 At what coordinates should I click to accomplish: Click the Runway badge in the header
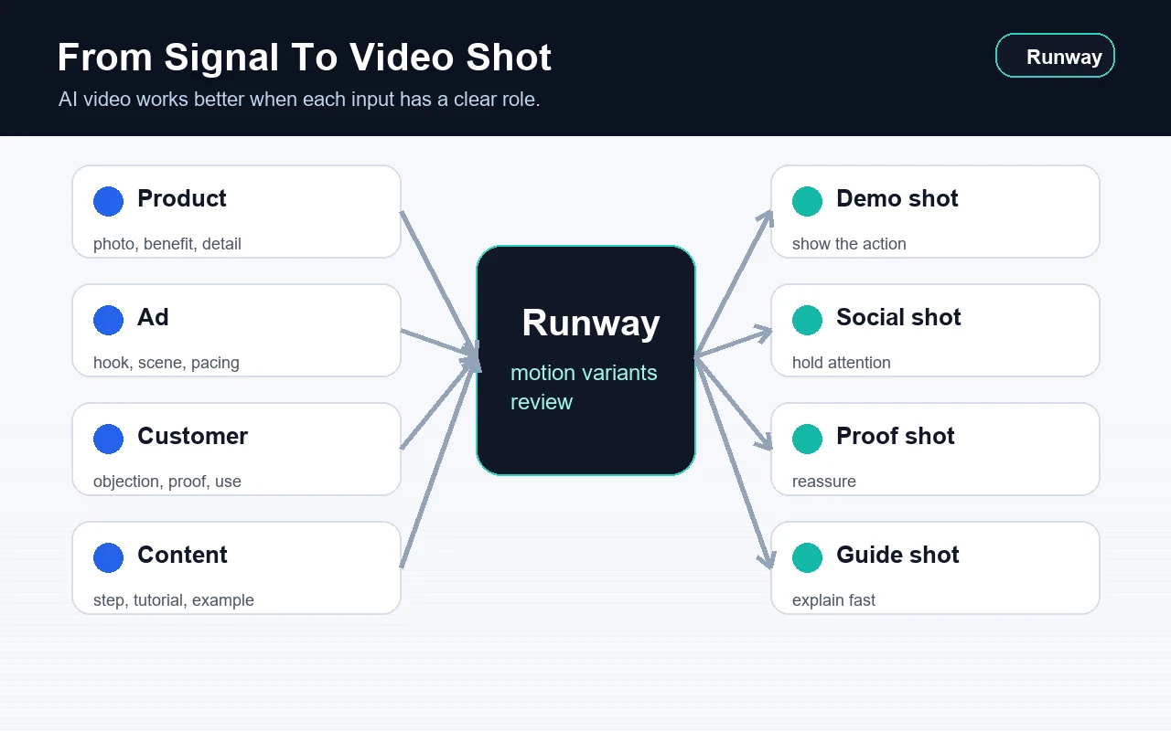tap(1055, 56)
